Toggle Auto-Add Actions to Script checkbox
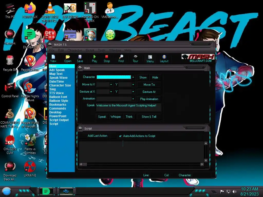This screenshot has width=263, height=197. (120, 136)
